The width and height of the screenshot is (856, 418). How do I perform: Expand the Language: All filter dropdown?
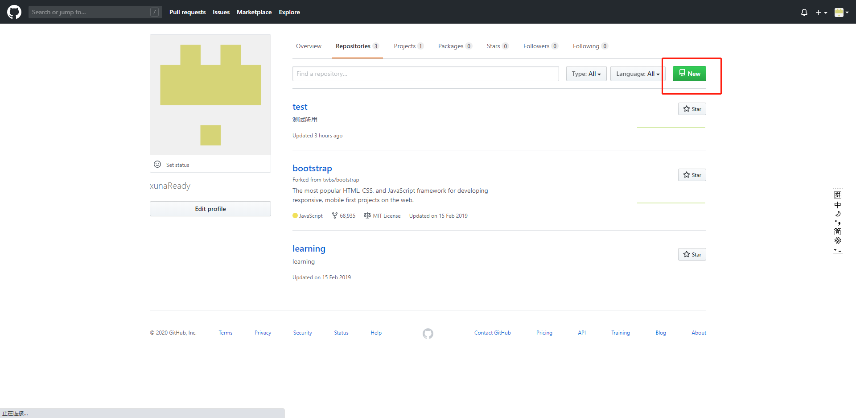coord(638,74)
